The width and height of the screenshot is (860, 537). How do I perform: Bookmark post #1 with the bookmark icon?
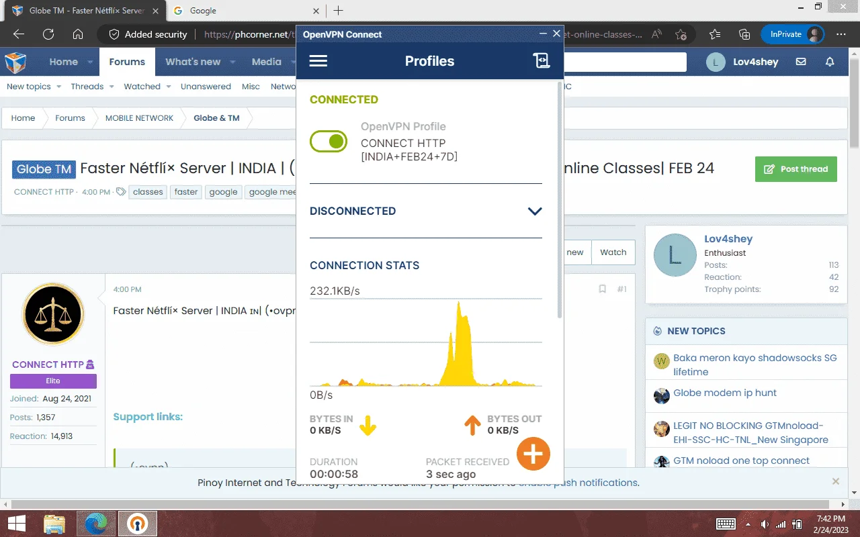point(603,289)
